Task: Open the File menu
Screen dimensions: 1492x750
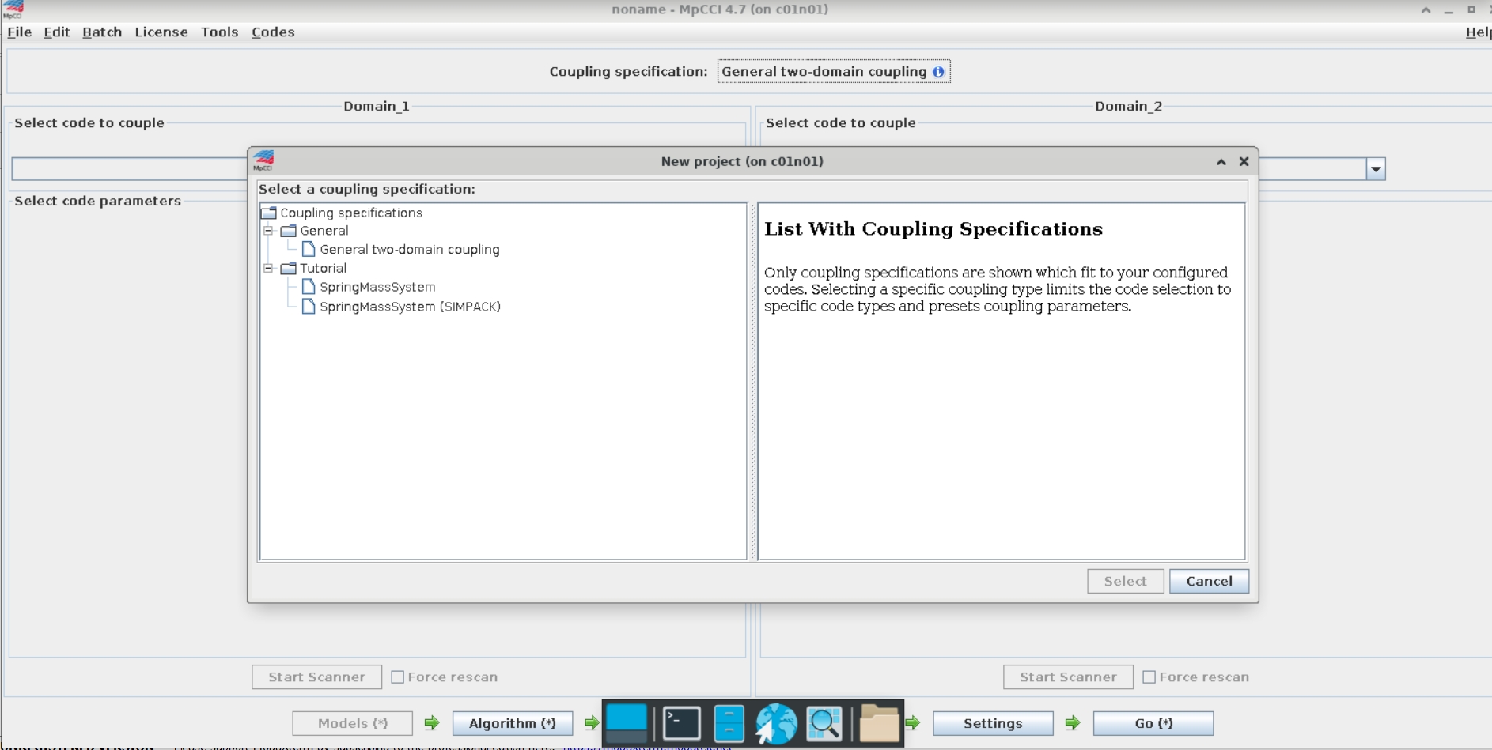Action: pyautogui.click(x=19, y=32)
